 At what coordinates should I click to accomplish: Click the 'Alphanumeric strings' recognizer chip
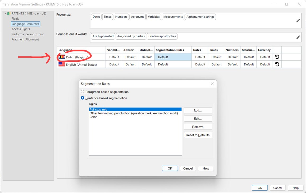[200, 17]
